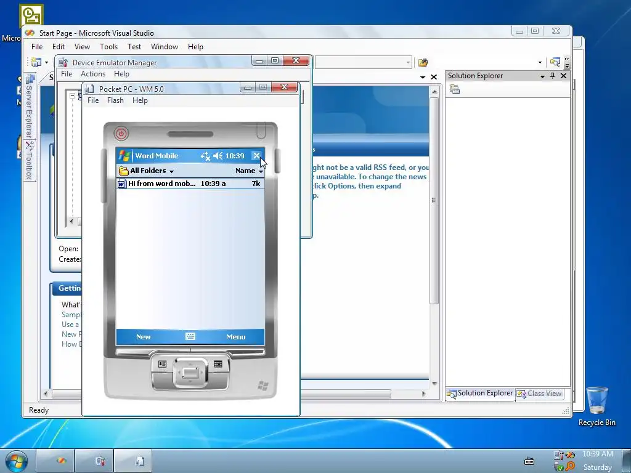Open the empty toolbar combo box

[363, 62]
